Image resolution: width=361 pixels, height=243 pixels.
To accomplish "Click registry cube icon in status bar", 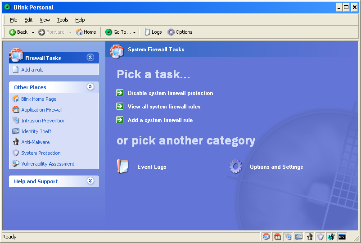I will (331, 237).
